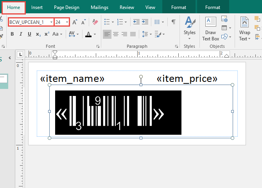Increase font size with Grow Font
Image resolution: width=262 pixels, height=188 pixels.
75,22
